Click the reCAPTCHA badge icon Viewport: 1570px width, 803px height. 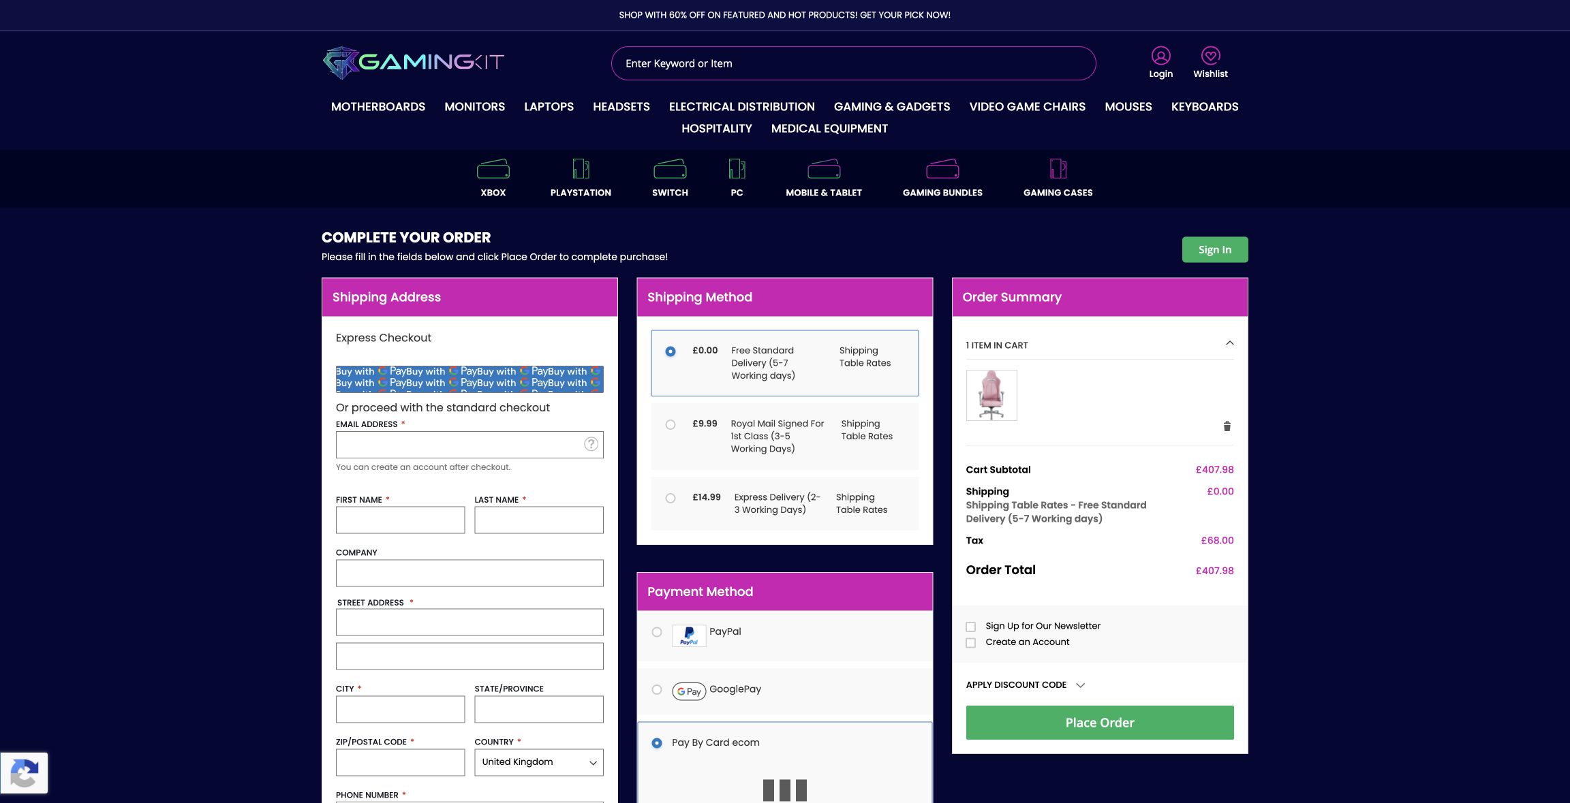25,773
